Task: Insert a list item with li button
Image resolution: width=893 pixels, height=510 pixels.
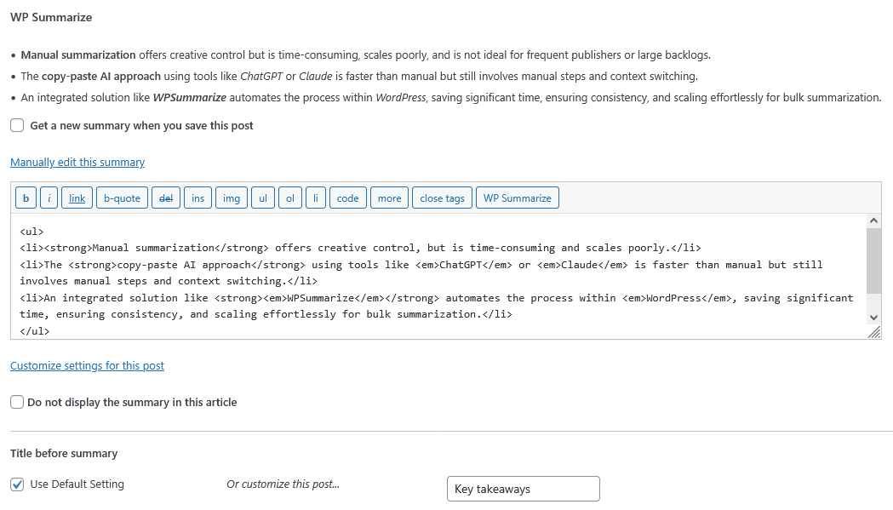Action: point(315,198)
